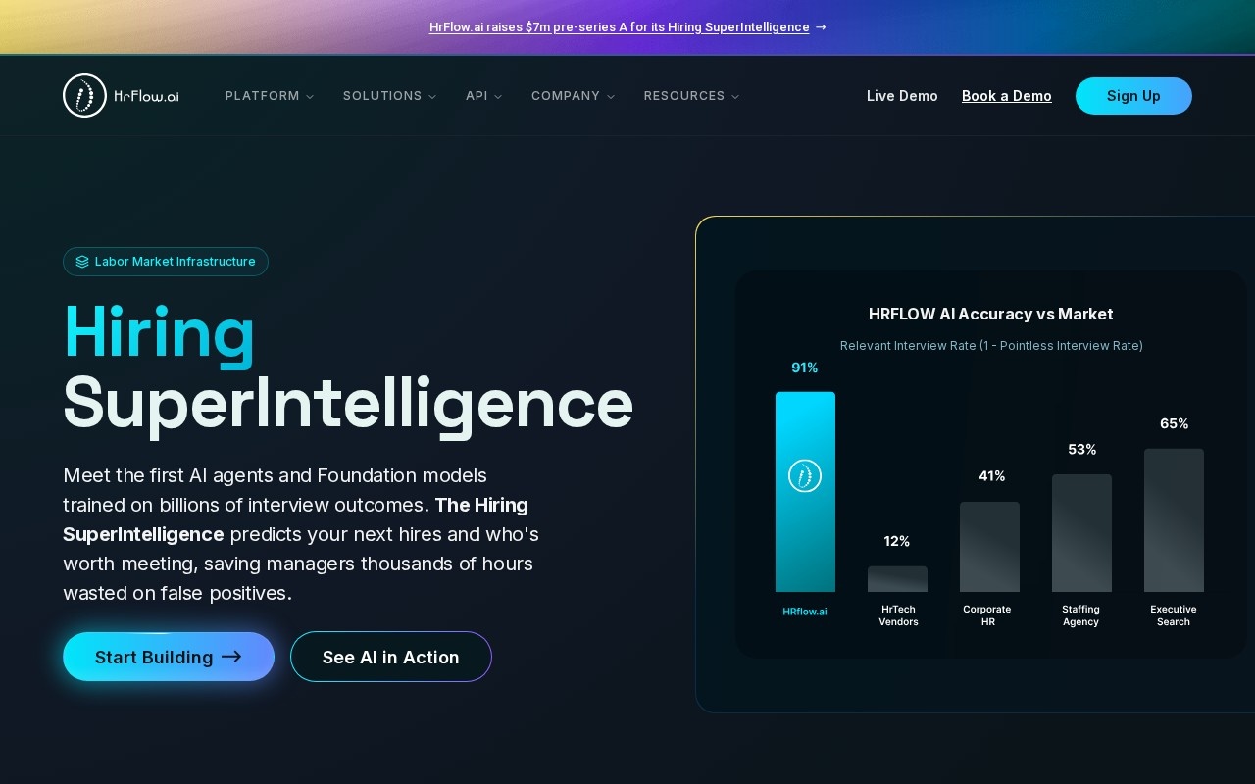Click the See AI in Action button
This screenshot has width=1255, height=784.
pos(391,657)
